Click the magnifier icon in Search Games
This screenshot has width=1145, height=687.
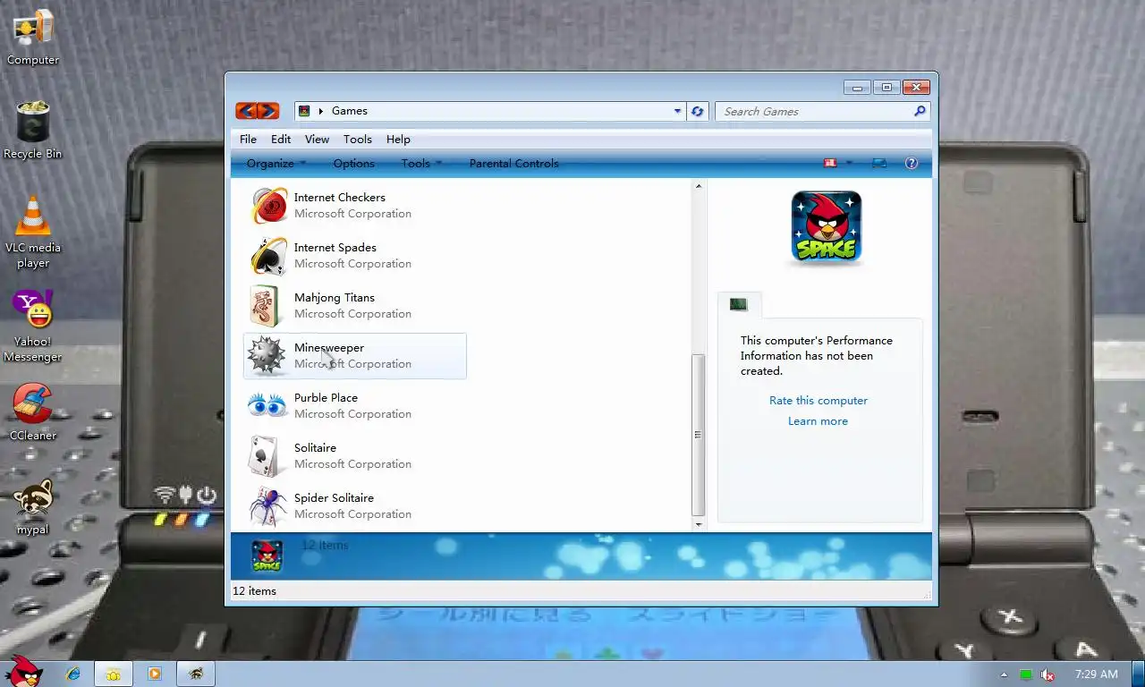pos(919,111)
